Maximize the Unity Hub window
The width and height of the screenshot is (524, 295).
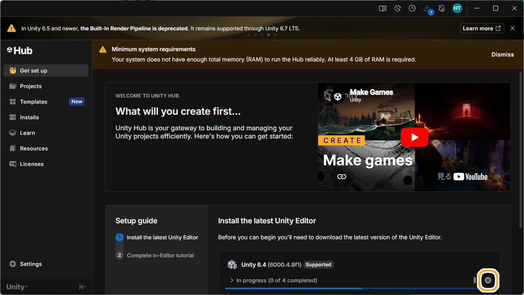(496, 8)
